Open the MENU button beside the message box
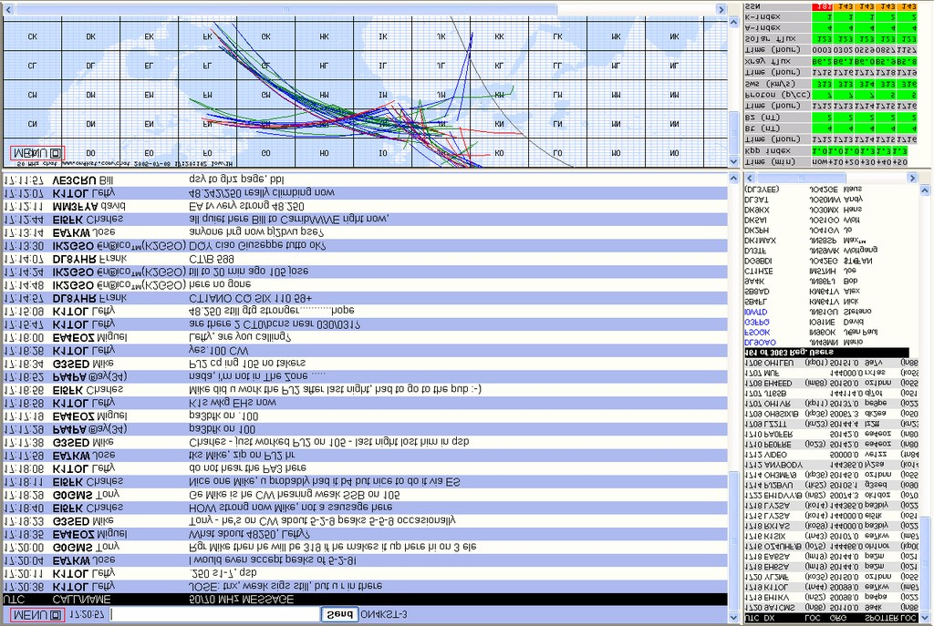The width and height of the screenshot is (934, 626). click(x=37, y=615)
